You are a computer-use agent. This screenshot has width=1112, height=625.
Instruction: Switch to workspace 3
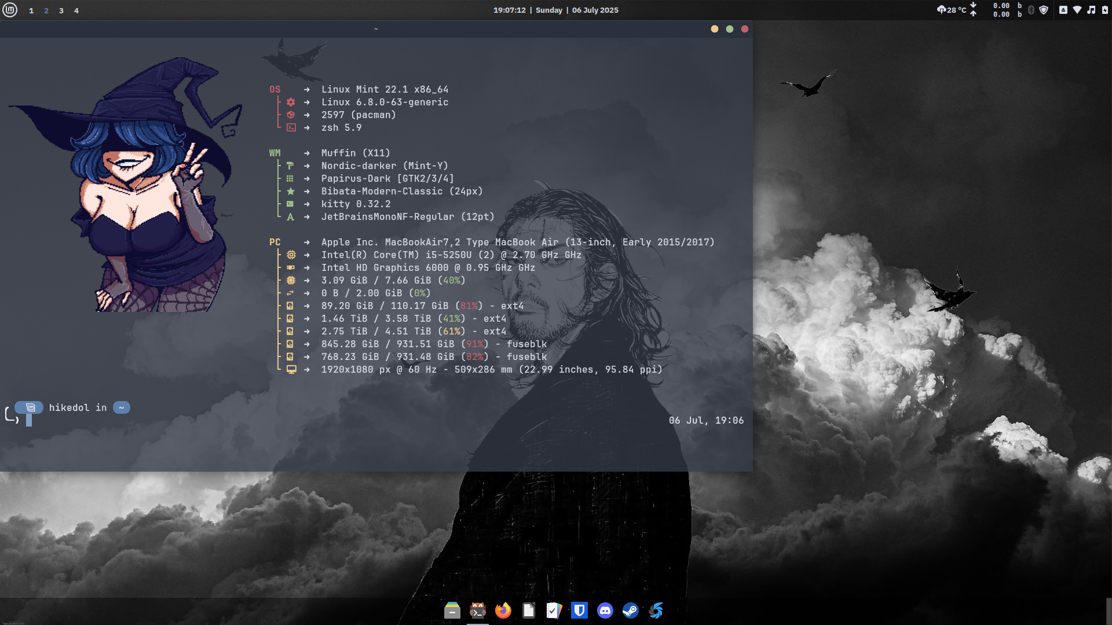[61, 10]
